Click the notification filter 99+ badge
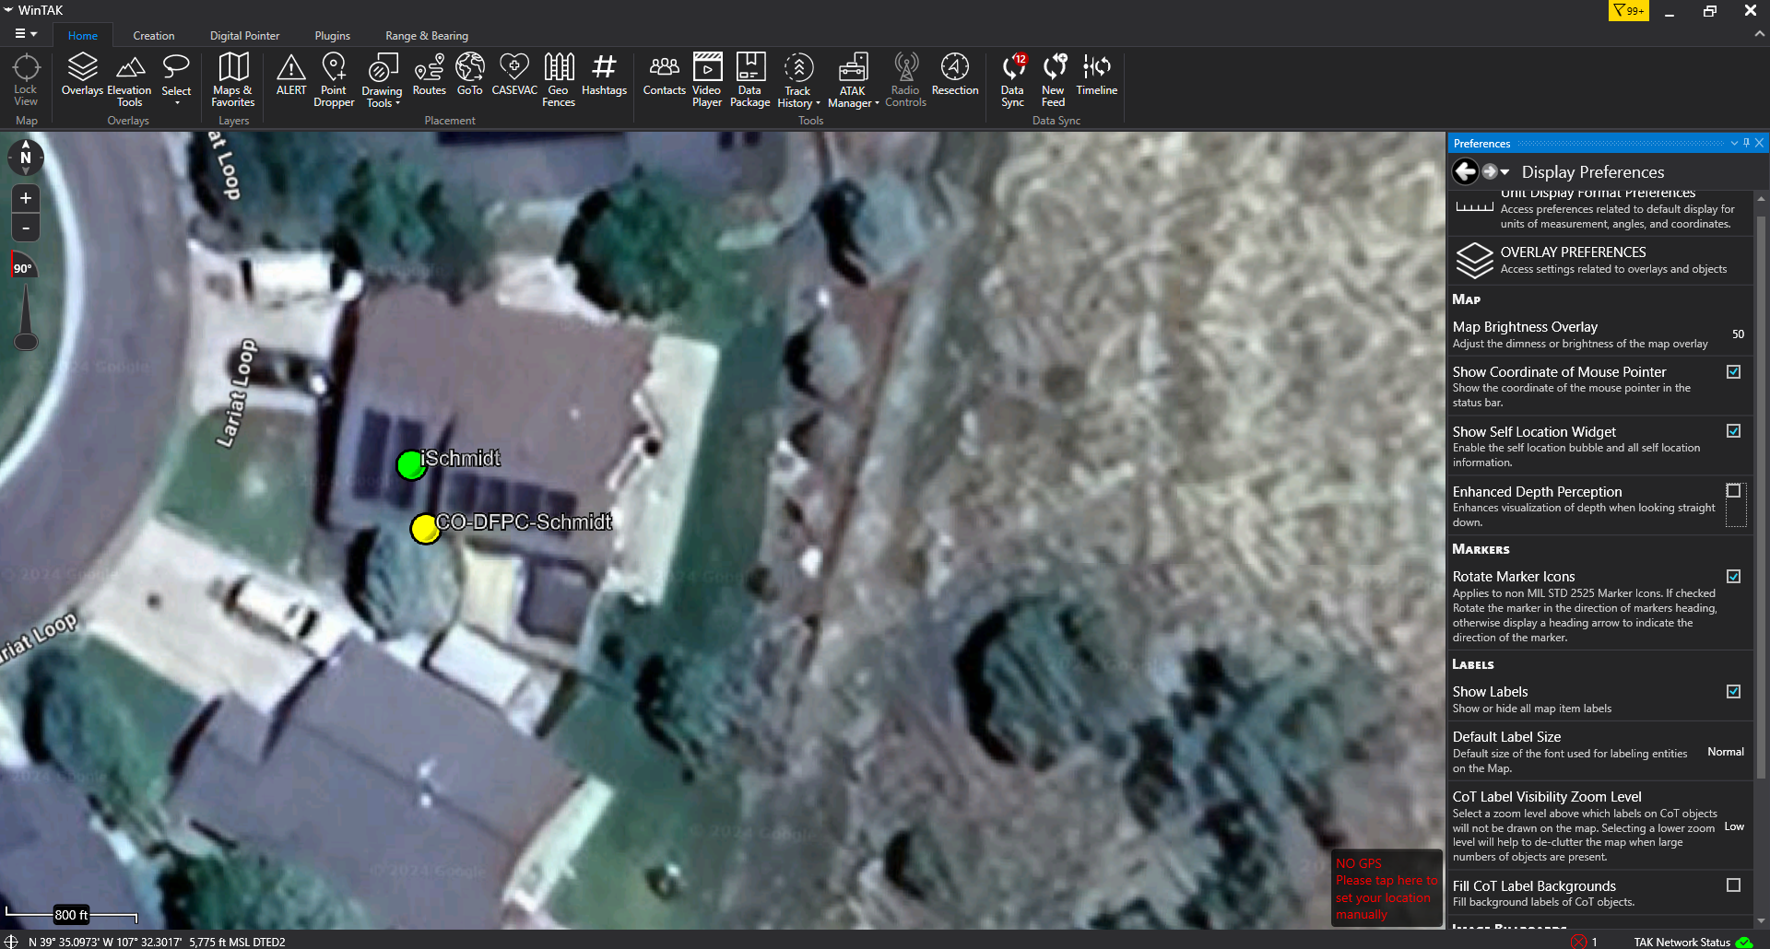 [x=1629, y=11]
